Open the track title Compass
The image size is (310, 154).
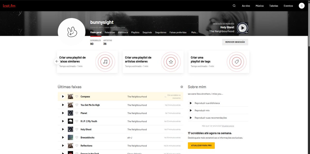tap(85, 96)
